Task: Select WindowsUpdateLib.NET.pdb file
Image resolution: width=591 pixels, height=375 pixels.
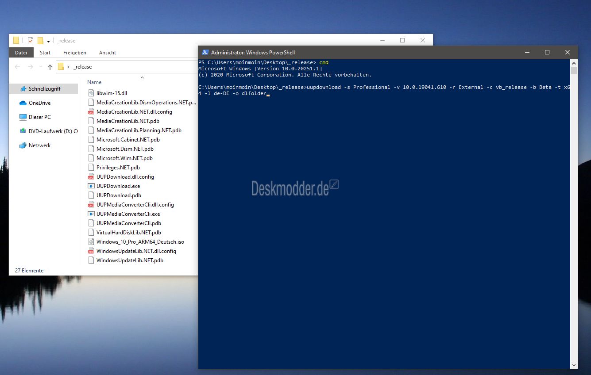Action: tap(130, 260)
